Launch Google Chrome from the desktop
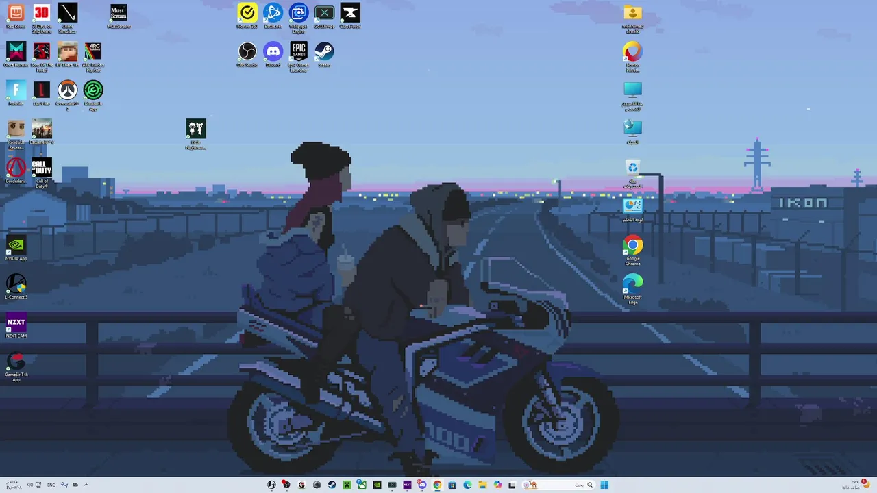 click(632, 251)
